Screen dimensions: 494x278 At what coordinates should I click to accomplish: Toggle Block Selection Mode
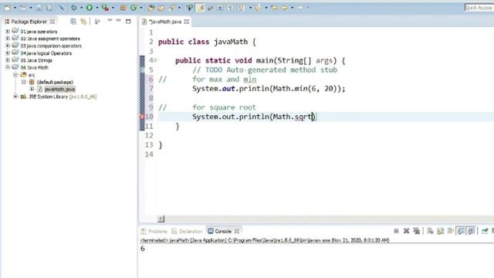pyautogui.click(x=220, y=8)
